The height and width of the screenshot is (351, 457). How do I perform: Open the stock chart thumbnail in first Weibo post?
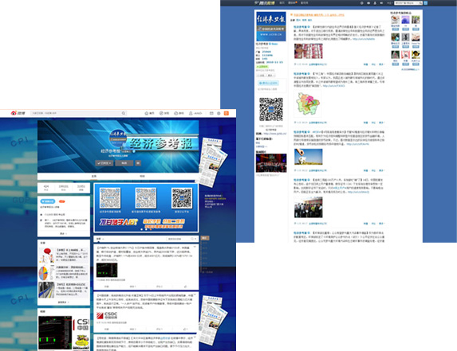point(107,270)
